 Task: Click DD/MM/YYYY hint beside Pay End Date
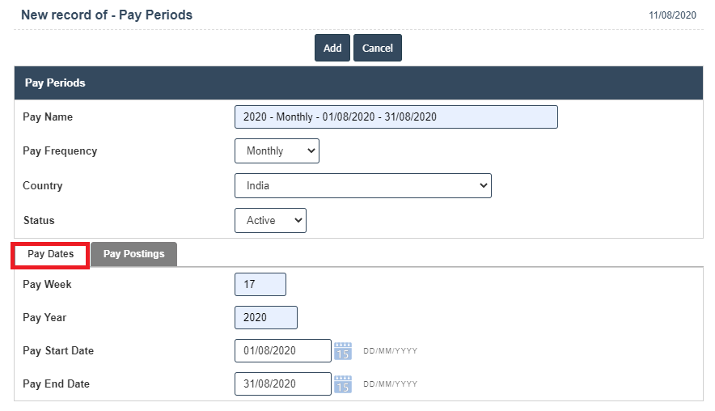[x=391, y=384]
